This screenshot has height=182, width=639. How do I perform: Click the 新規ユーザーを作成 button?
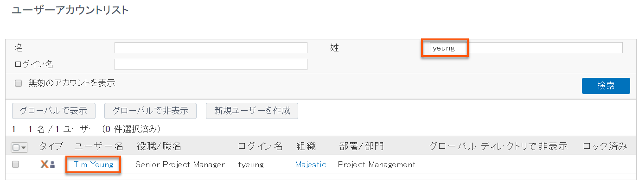coord(252,111)
